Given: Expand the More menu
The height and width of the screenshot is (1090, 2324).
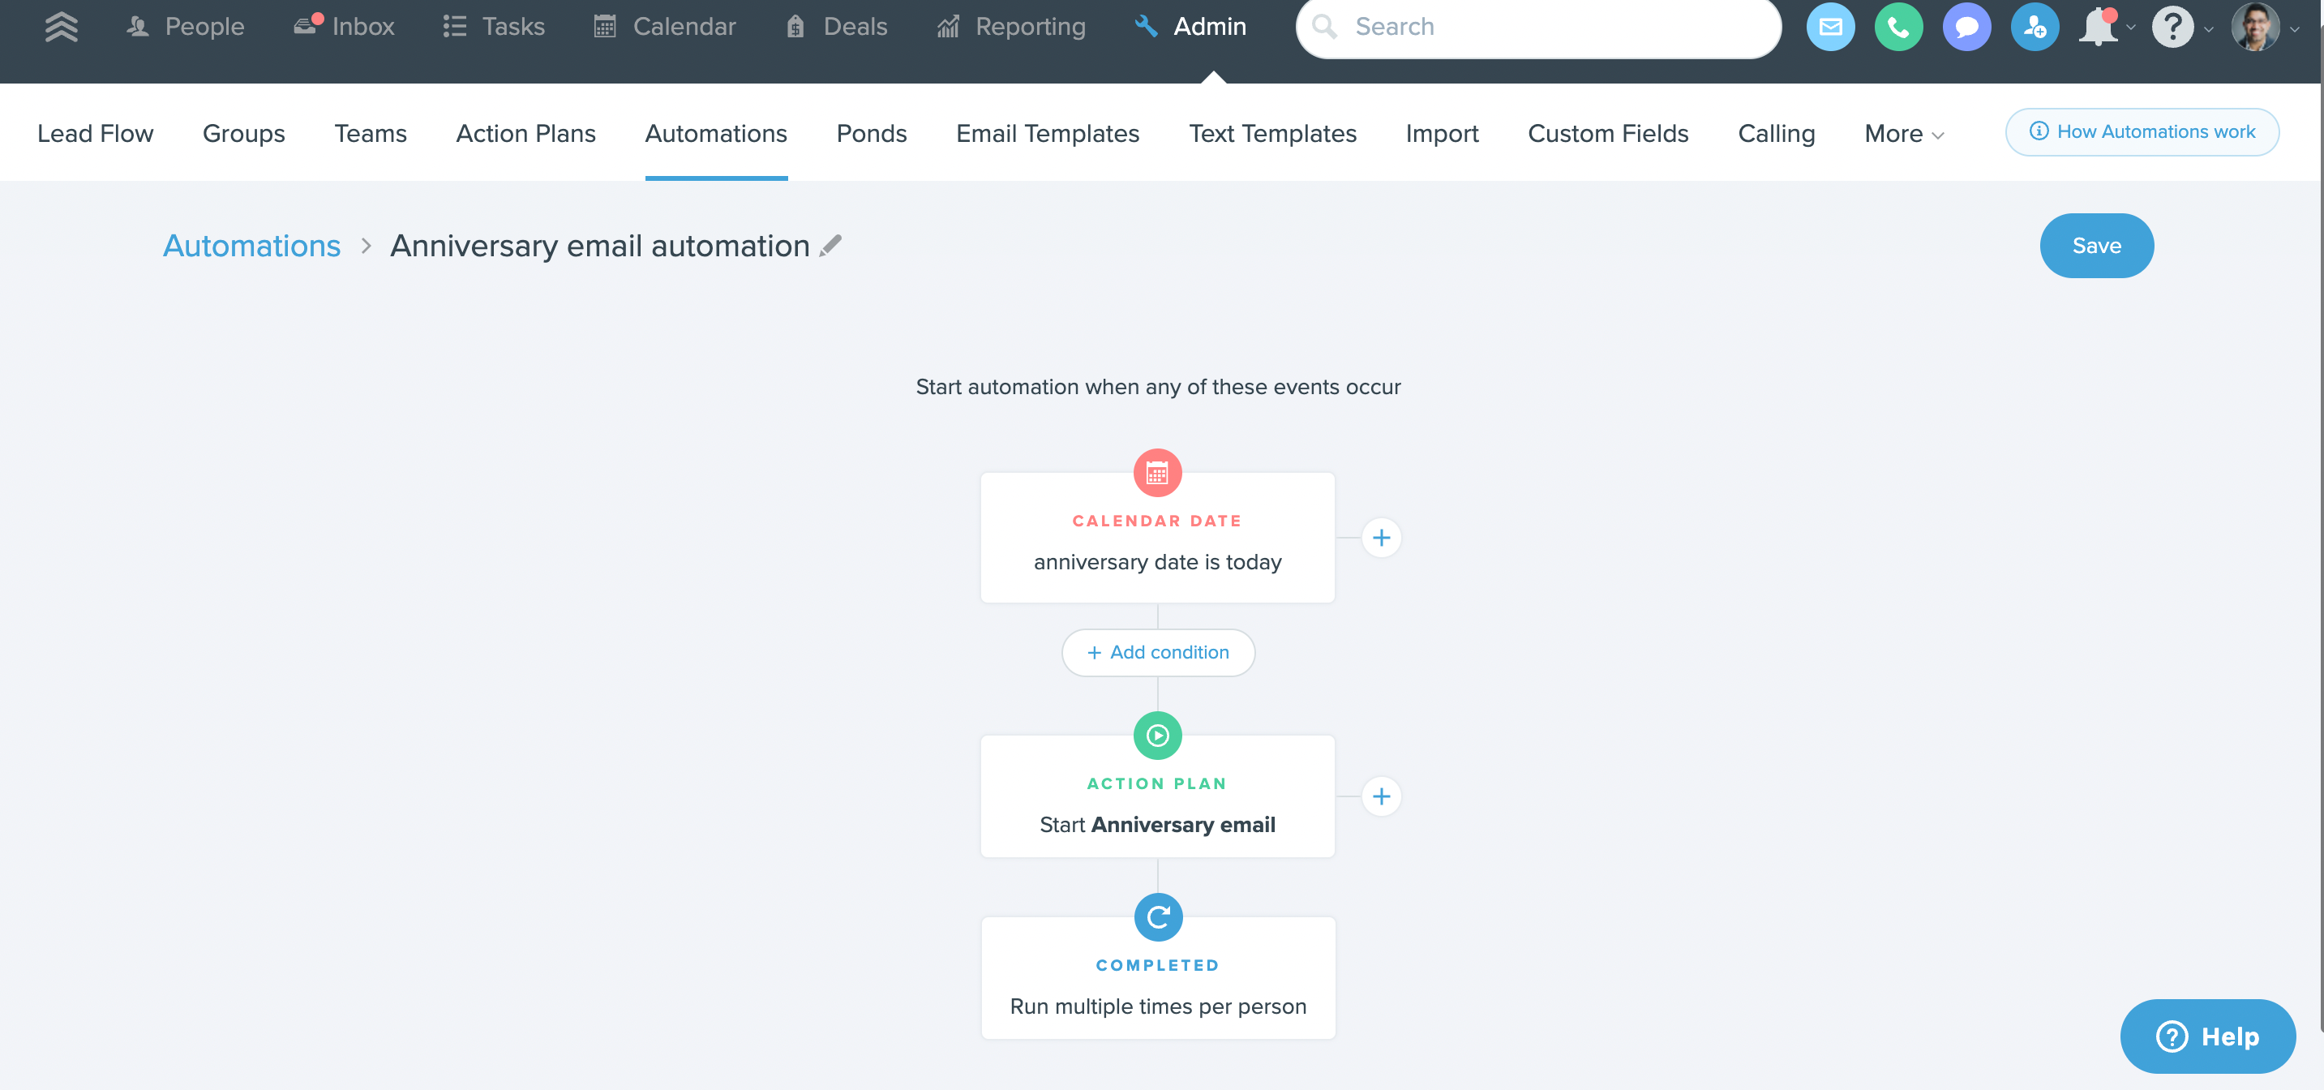Looking at the screenshot, I should coord(1902,134).
